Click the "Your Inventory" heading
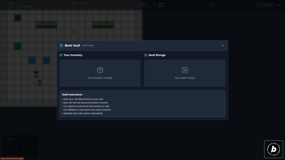Image resolution: width=285 pixels, height=160 pixels. tap(73, 55)
